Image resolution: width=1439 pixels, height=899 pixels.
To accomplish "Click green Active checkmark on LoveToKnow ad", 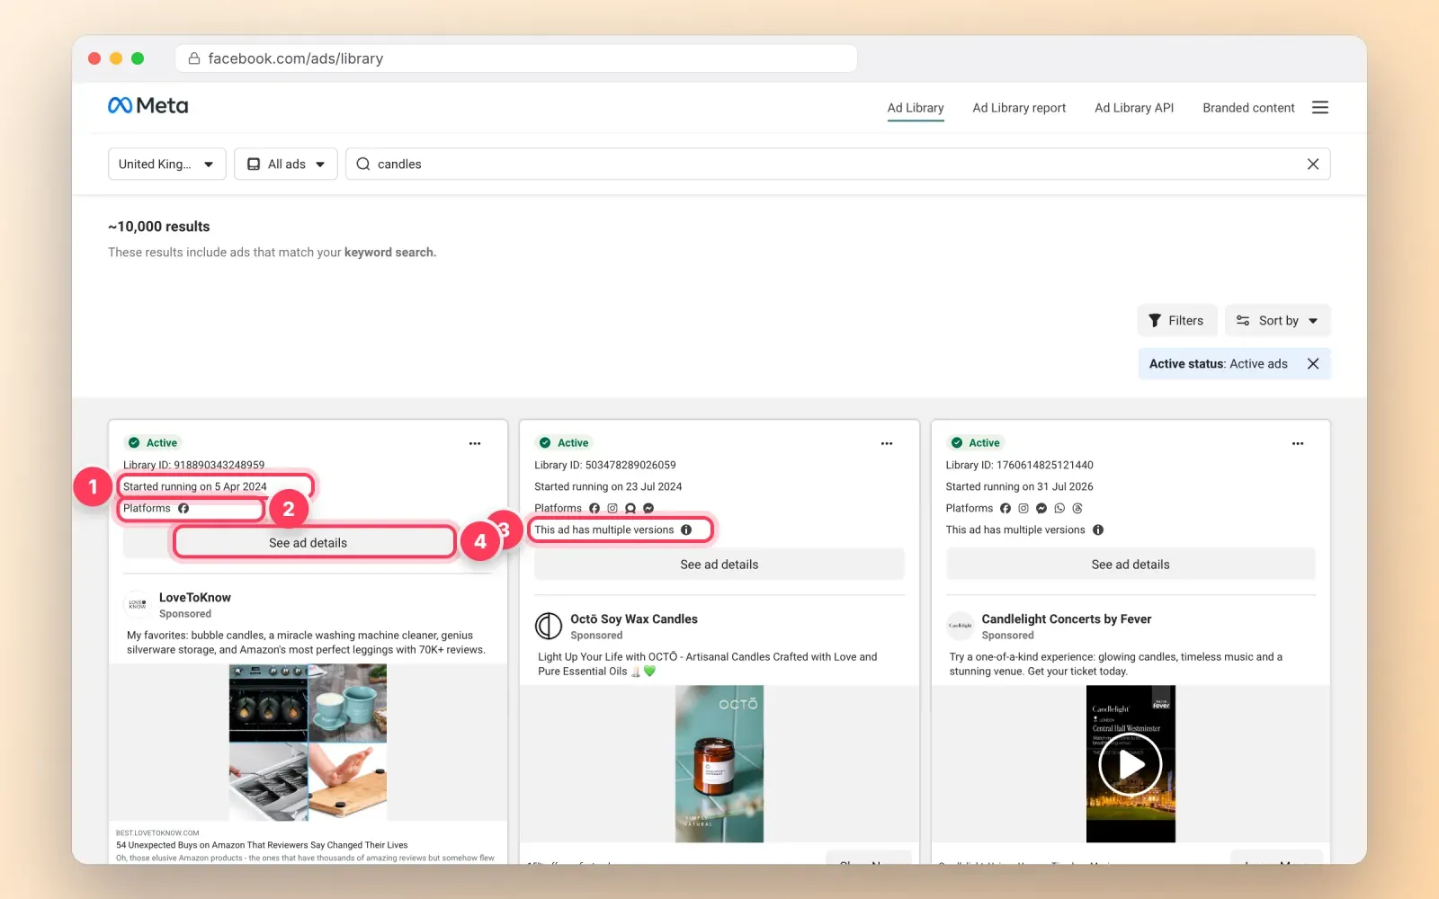I will point(134,442).
